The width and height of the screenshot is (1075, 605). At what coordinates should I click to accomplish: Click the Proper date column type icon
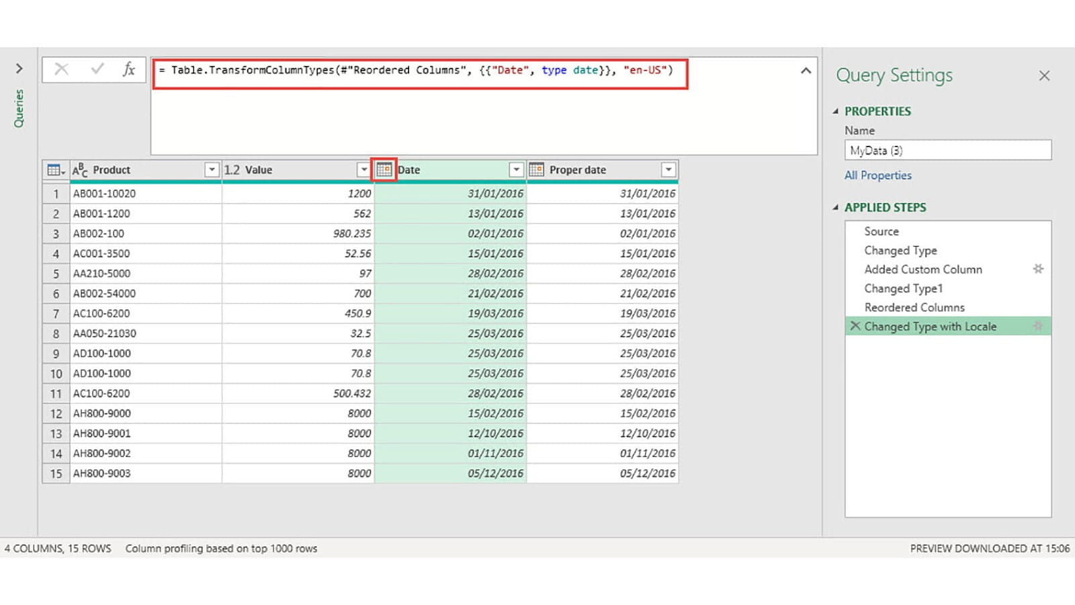[536, 170]
